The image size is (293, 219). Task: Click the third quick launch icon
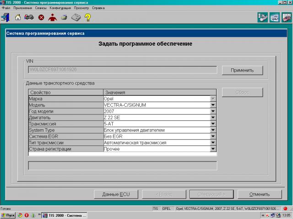(x=33, y=215)
